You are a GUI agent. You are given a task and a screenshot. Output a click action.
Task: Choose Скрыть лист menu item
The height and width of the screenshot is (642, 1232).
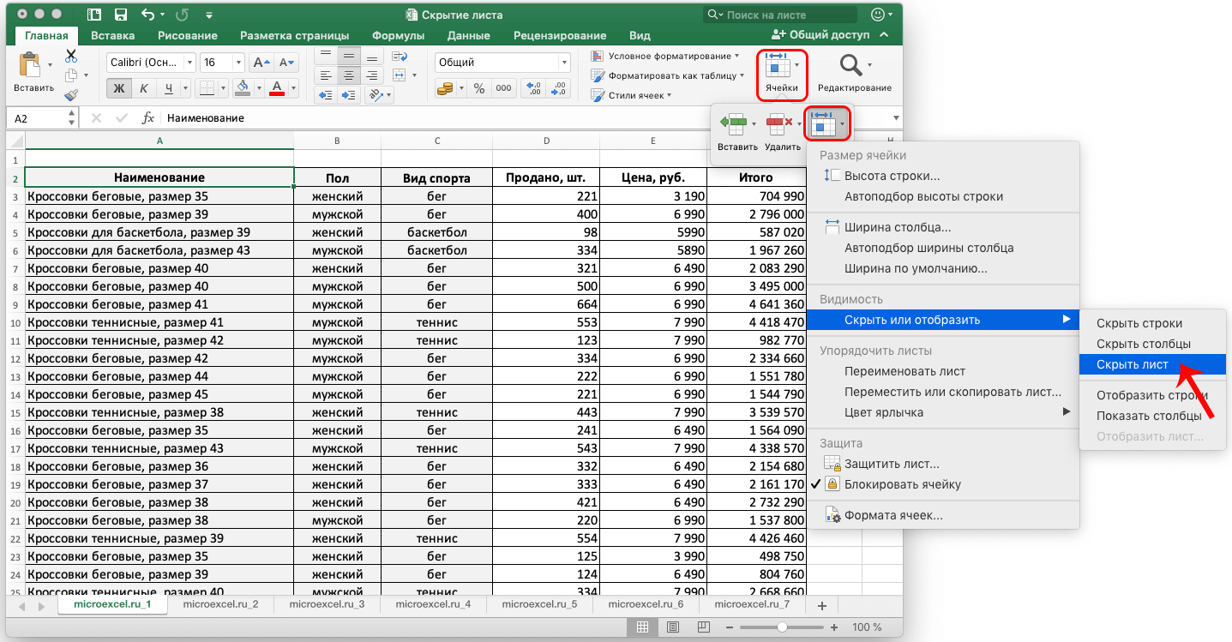pos(1152,364)
